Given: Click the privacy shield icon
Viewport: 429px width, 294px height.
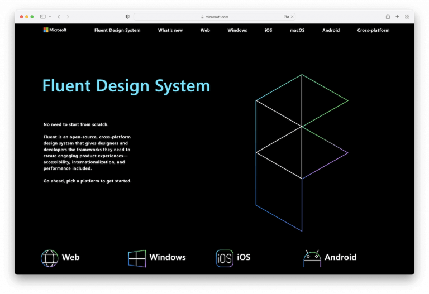Looking at the screenshot, I should pyautogui.click(x=127, y=17).
